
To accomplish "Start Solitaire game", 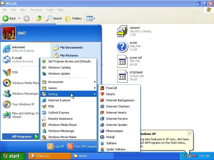I will pyautogui.click(x=119, y=143).
